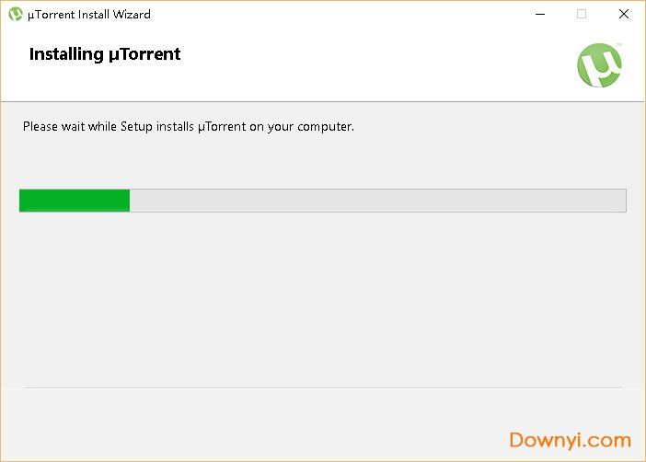Click the word "Installing" in the header
This screenshot has height=462, width=646.
(66, 54)
